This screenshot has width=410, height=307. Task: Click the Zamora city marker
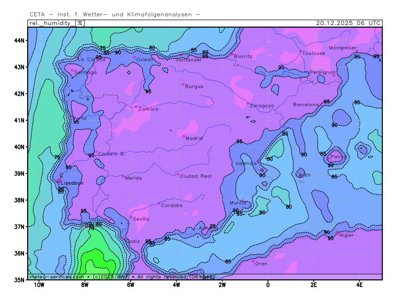136,107
